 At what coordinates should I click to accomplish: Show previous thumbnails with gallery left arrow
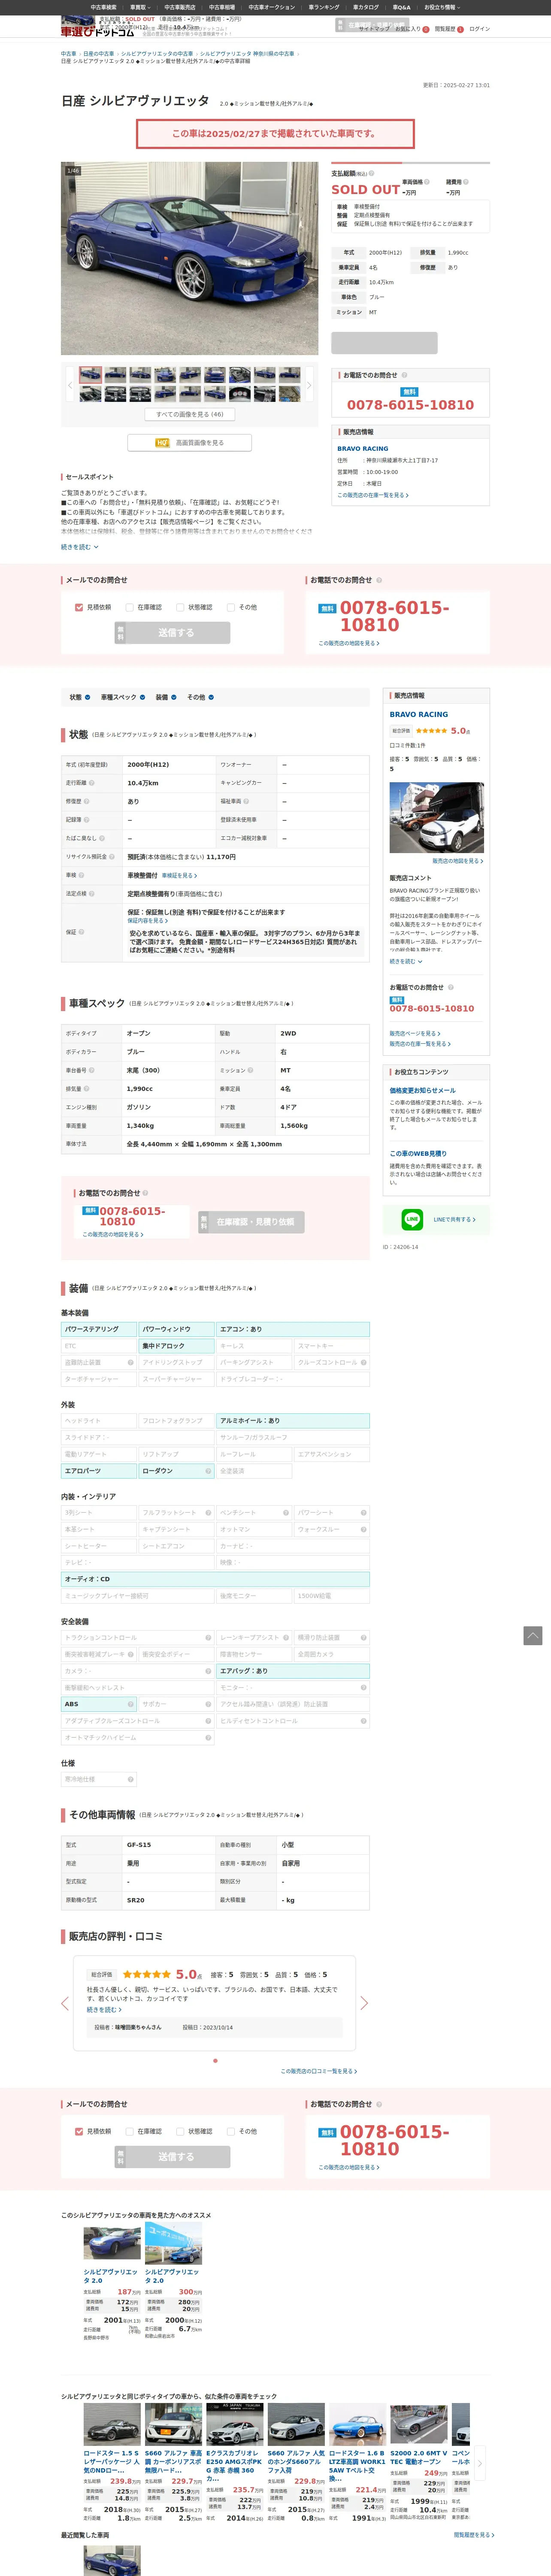click(69, 385)
